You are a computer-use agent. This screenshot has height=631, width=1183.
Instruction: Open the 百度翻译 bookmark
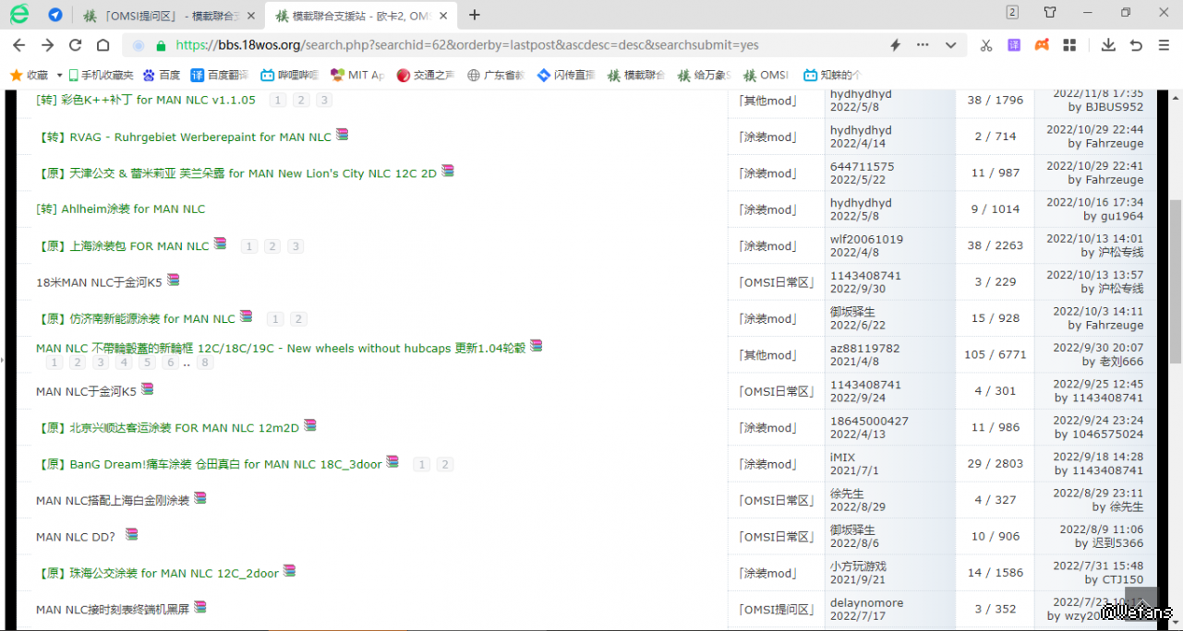220,76
